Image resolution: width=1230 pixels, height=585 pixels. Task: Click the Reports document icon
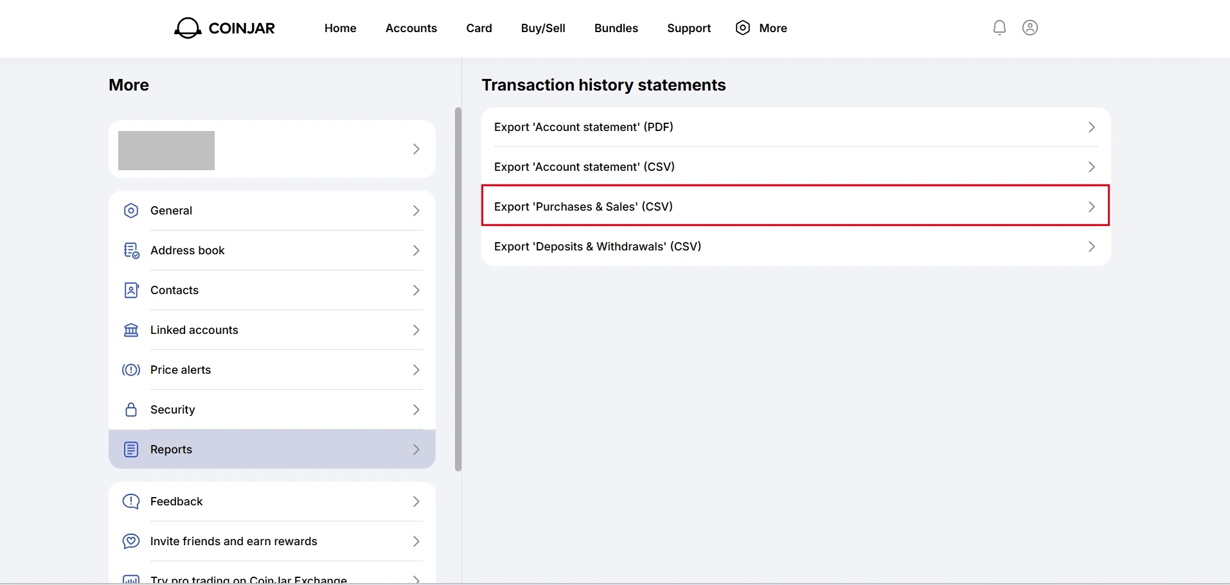[x=131, y=450]
